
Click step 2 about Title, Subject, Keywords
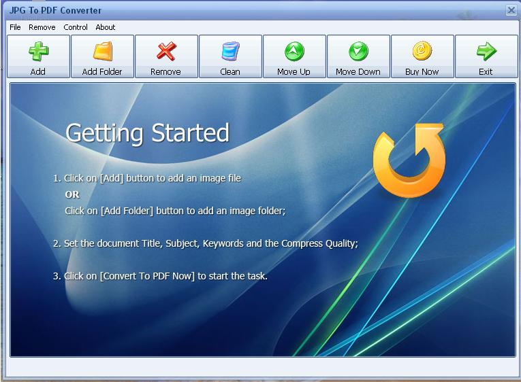pyautogui.click(x=206, y=244)
